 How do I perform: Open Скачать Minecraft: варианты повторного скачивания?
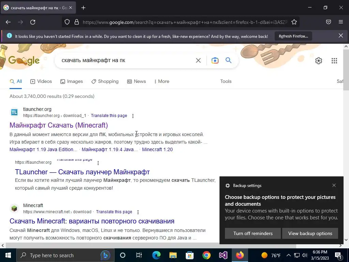(92, 221)
